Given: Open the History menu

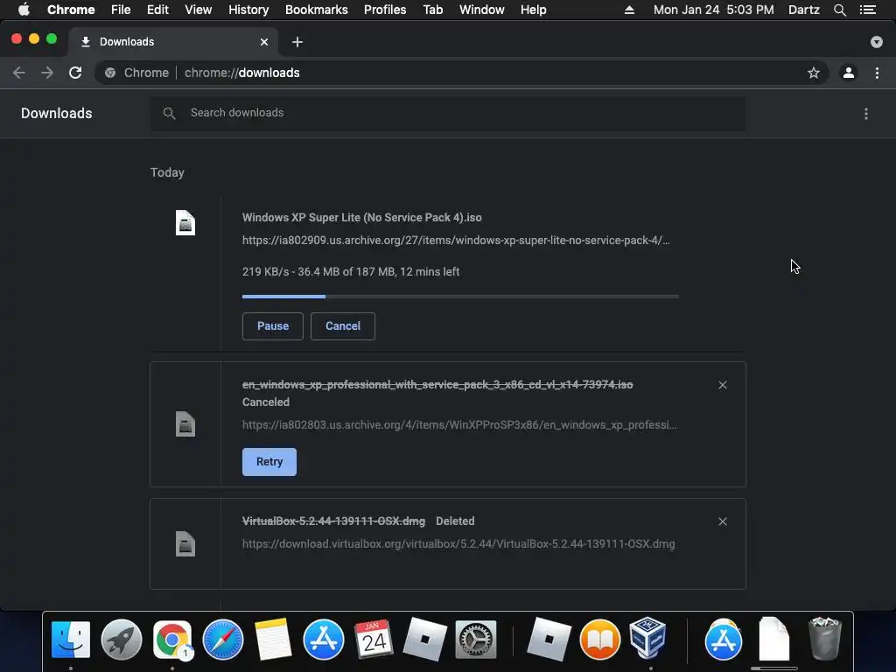Looking at the screenshot, I should 248,10.
